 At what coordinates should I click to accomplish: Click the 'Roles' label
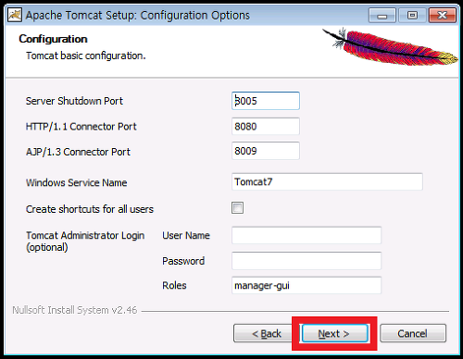(x=174, y=285)
